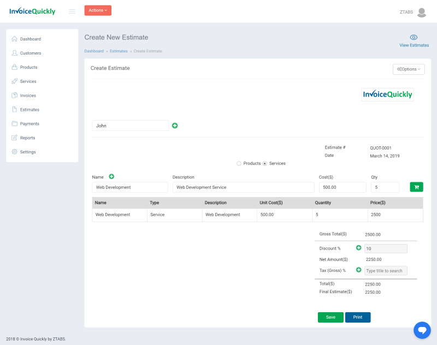Select the Services radio button
Image resolution: width=437 pixels, height=345 pixels.
pyautogui.click(x=265, y=163)
